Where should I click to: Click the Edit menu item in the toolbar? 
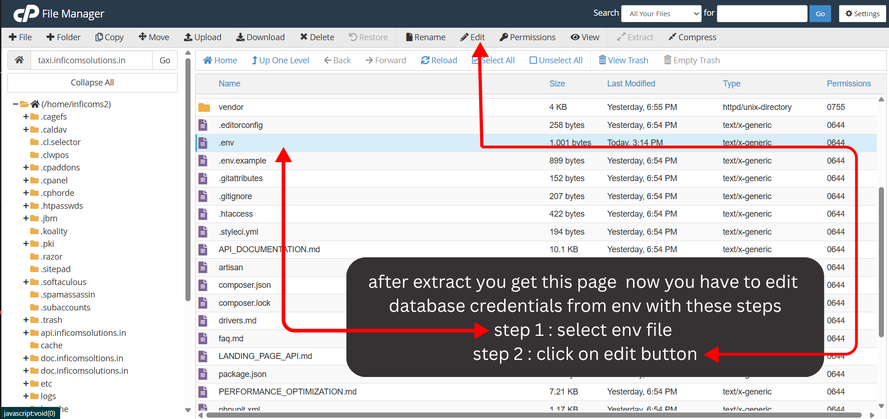(472, 37)
